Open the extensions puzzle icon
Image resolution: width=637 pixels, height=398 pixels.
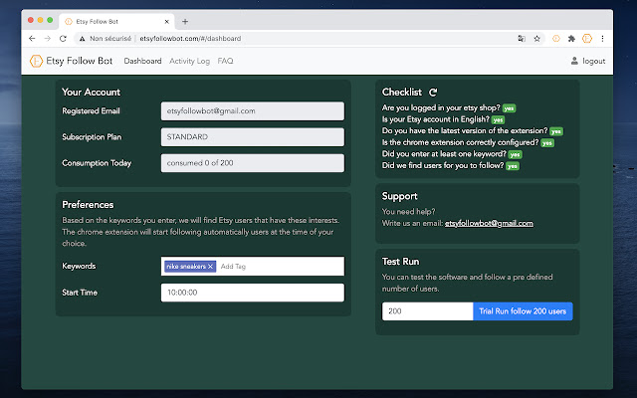click(x=571, y=39)
